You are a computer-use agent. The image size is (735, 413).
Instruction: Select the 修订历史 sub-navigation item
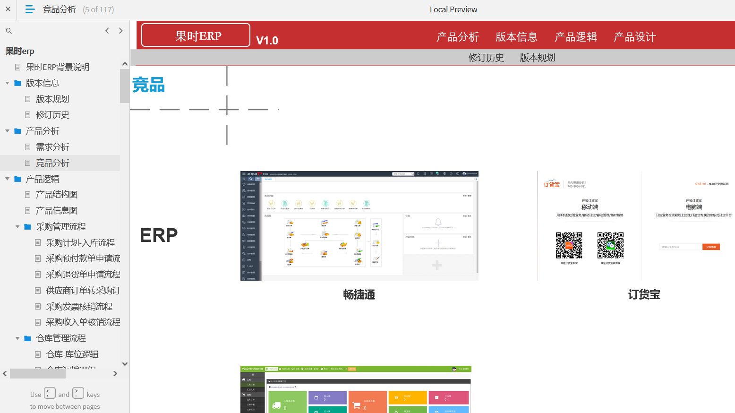pos(486,58)
